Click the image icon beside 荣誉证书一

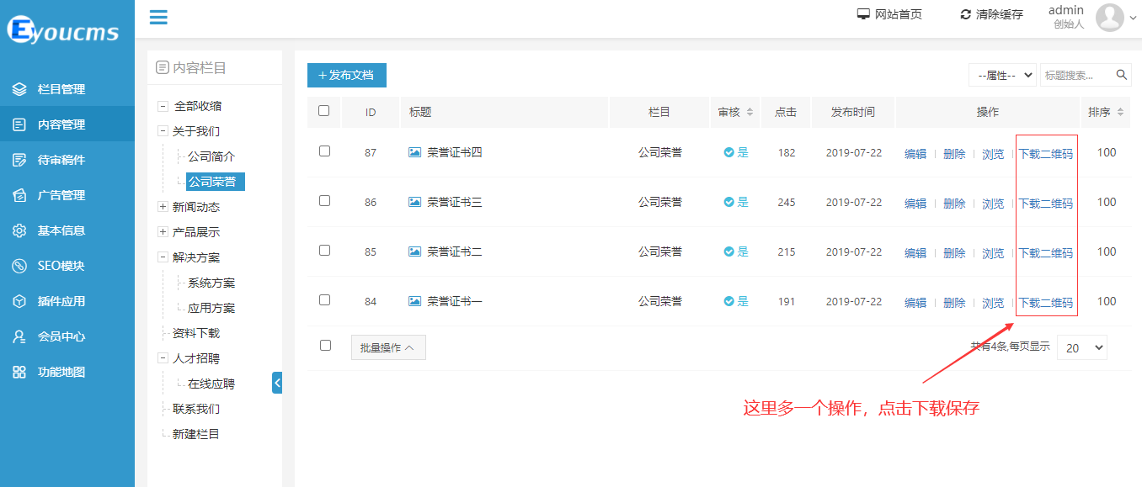[x=414, y=301]
